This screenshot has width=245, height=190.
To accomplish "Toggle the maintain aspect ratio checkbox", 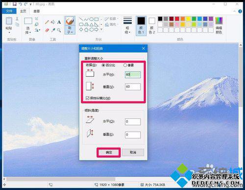I will [87, 98].
